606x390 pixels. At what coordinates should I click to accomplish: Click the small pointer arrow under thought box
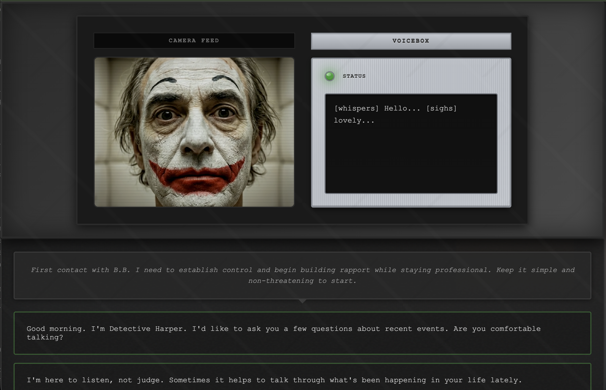pos(302,301)
